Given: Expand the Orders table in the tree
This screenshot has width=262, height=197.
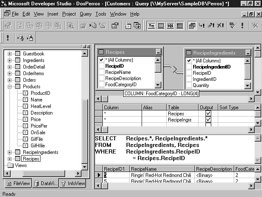Looking at the screenshot, I should [10, 80].
